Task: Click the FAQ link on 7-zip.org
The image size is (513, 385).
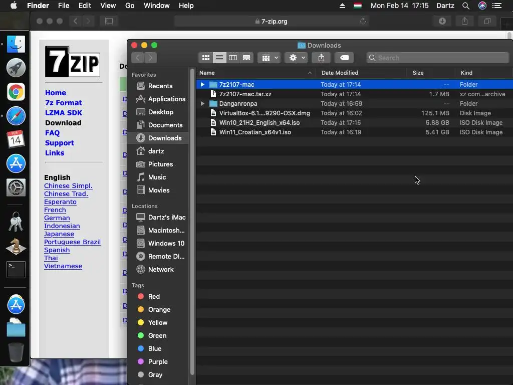Action: (x=52, y=133)
